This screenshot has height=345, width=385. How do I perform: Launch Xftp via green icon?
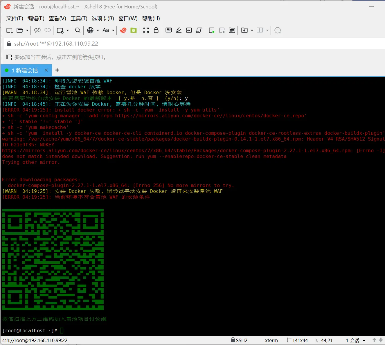point(134,30)
